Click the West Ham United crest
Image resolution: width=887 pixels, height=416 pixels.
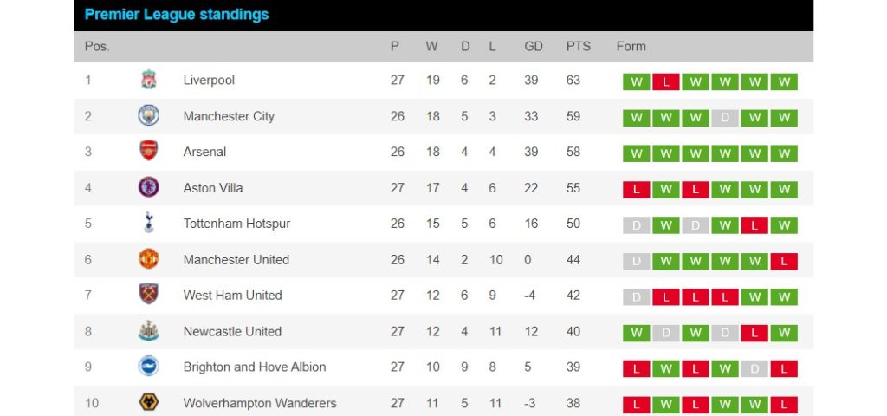pos(149,295)
